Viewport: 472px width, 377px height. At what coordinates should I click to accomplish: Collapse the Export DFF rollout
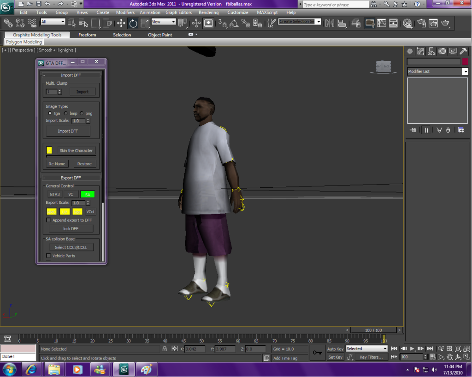71,178
